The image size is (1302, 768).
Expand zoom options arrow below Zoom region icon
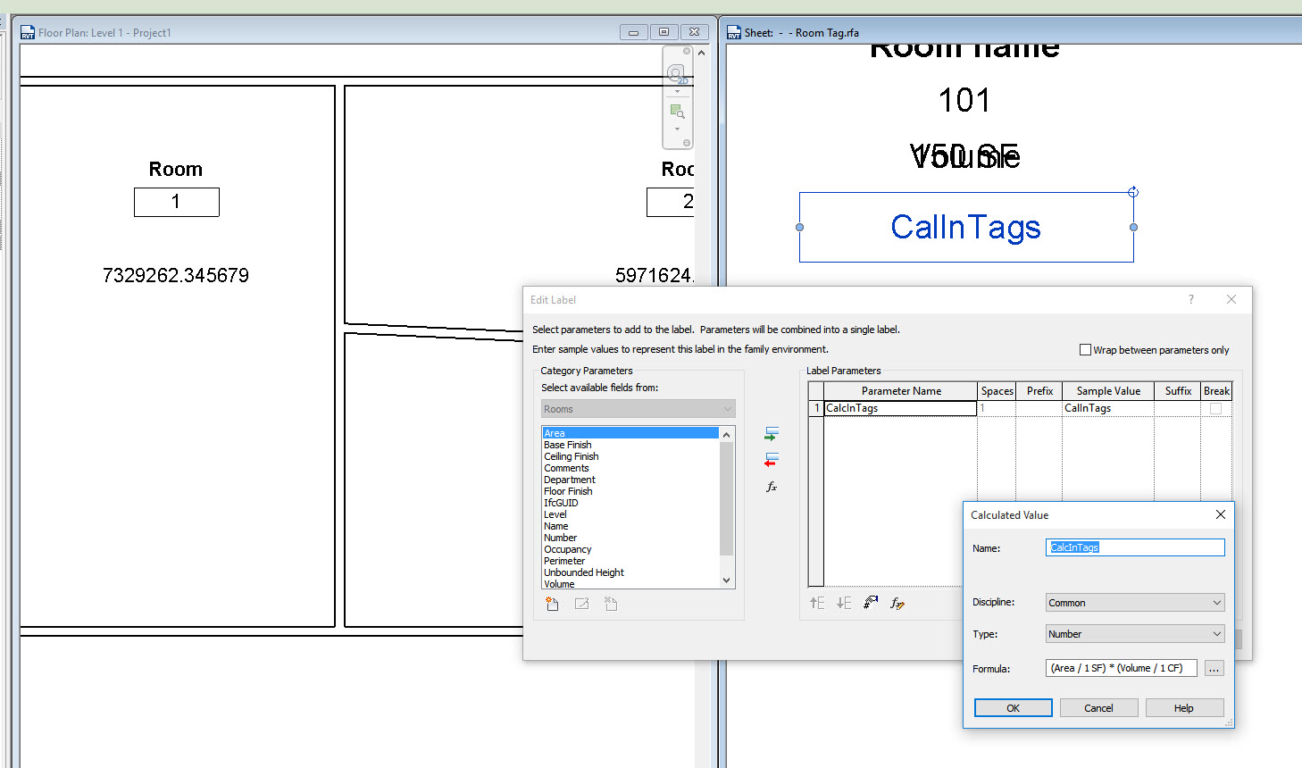click(x=677, y=129)
